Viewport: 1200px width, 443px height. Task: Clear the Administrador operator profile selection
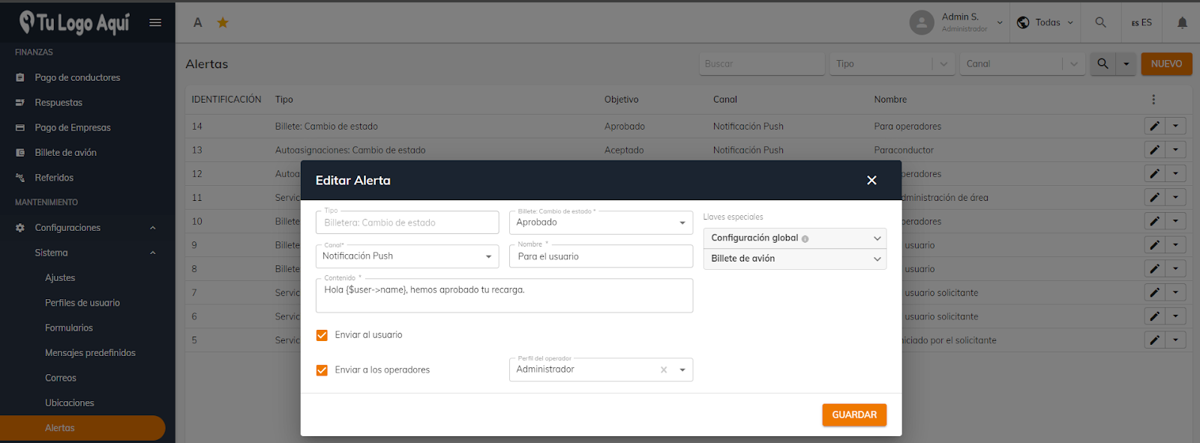pos(664,370)
